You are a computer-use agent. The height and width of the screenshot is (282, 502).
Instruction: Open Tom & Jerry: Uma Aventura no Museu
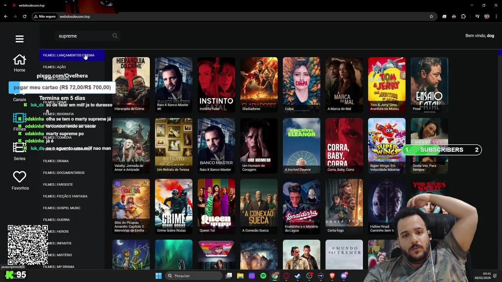coord(387,85)
